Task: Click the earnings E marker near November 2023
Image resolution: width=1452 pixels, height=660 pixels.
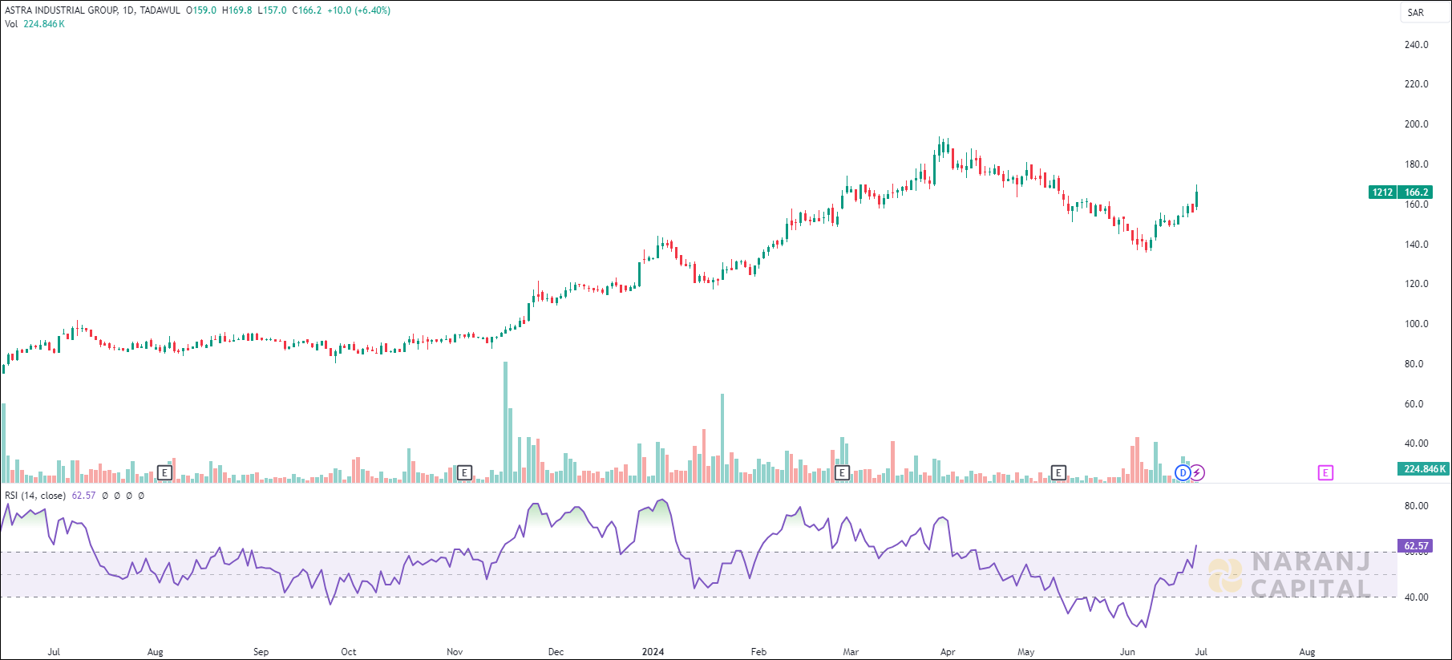Action: click(464, 473)
